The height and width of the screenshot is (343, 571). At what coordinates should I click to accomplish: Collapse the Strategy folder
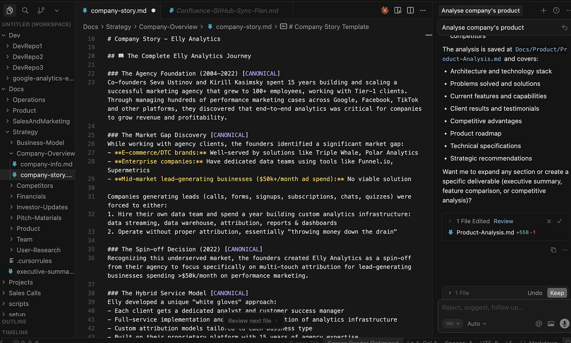pos(37,132)
